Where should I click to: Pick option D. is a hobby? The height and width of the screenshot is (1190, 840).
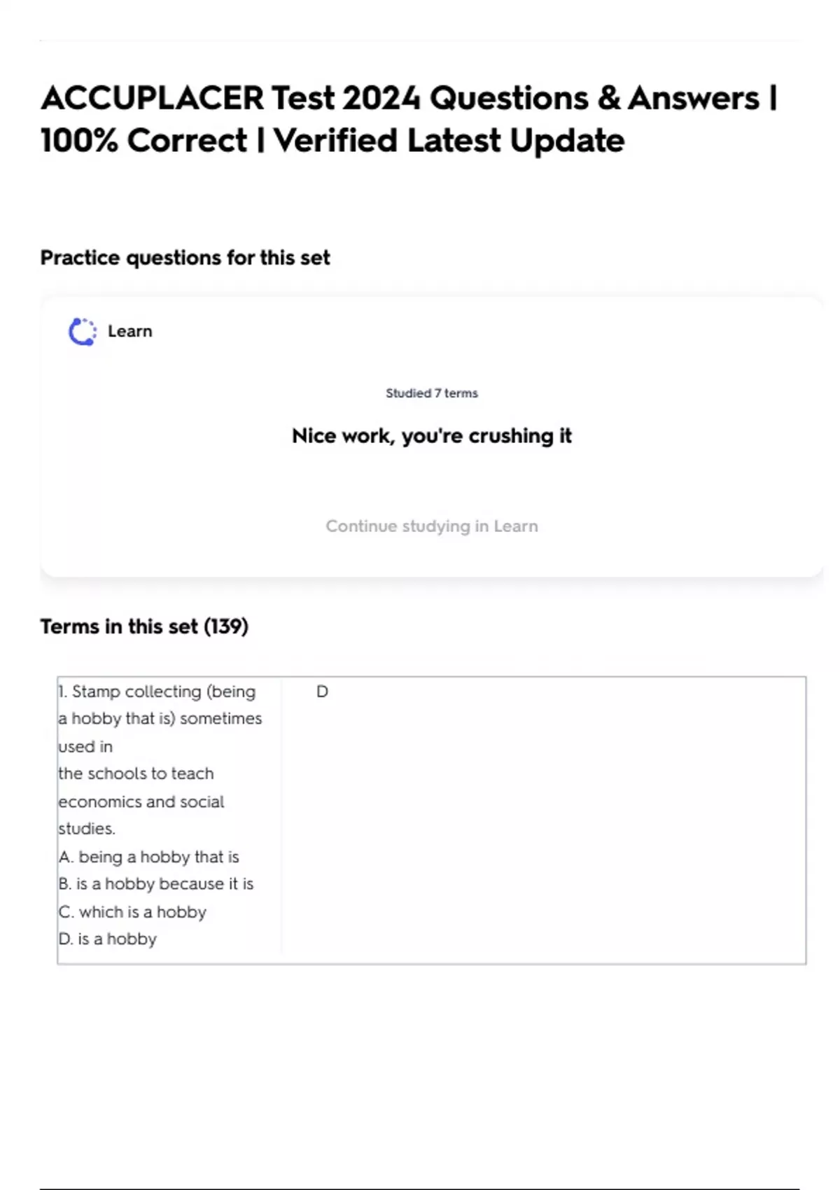[108, 939]
